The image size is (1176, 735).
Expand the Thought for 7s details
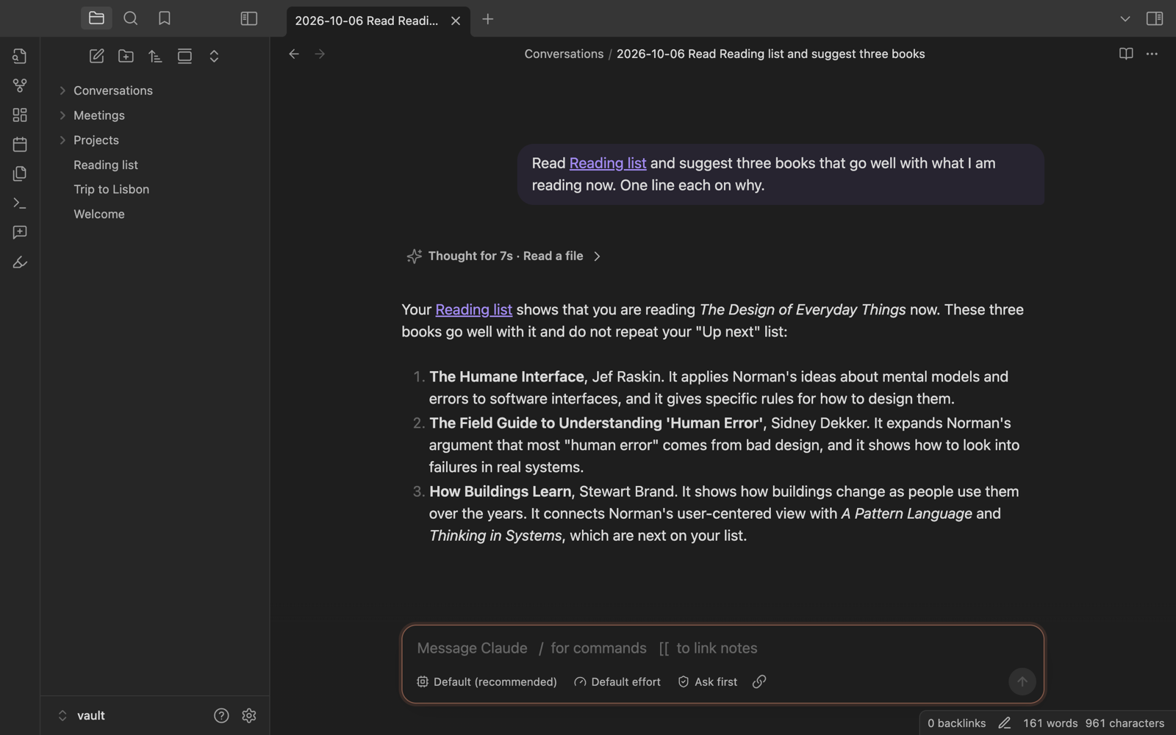(505, 256)
